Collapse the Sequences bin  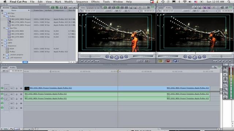point(2,46)
